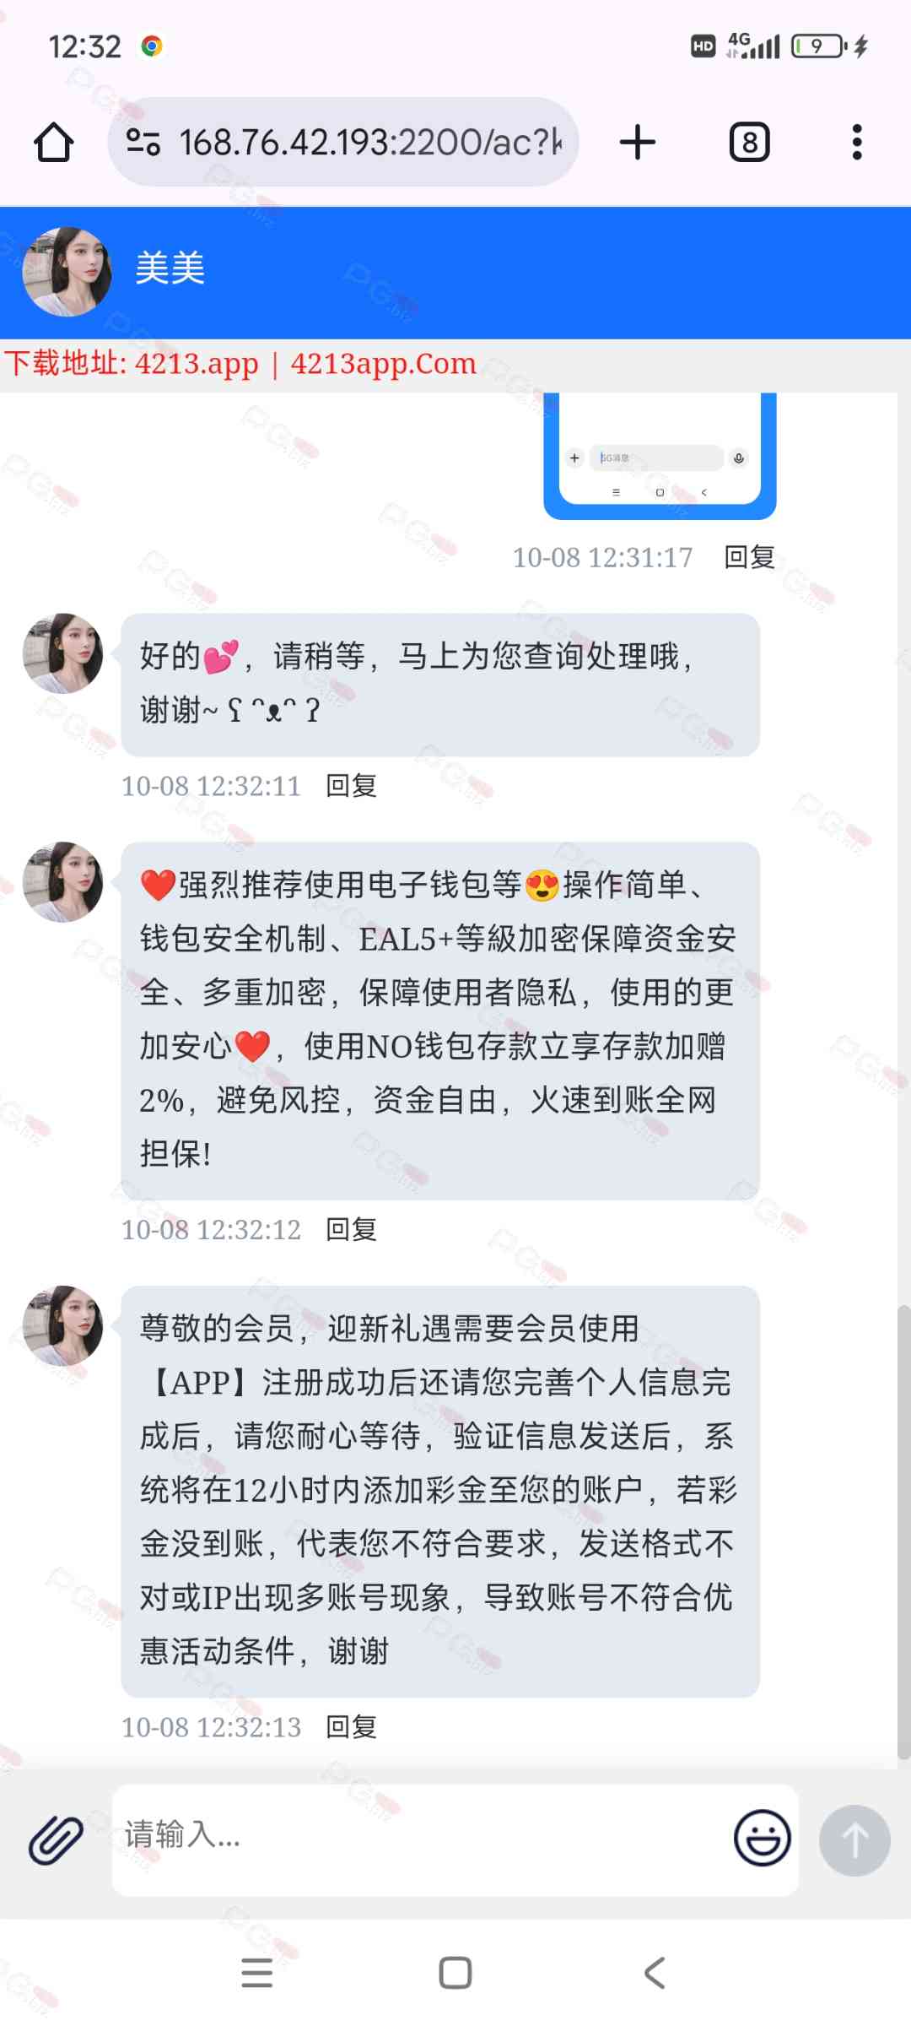Tap 美美's avatar in the blue header
Image resolution: width=911 pixels, height=2026 pixels.
(x=67, y=272)
